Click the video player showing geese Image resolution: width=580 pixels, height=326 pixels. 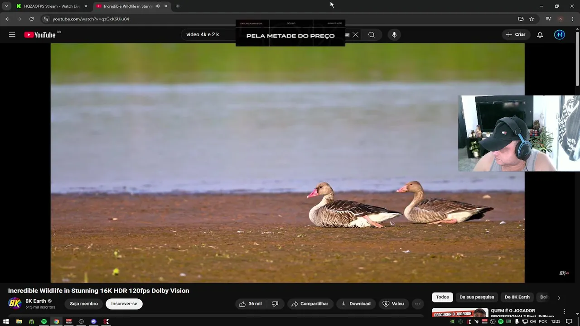[287, 163]
